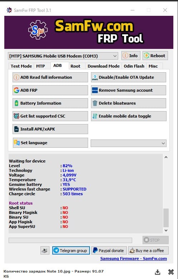The image size is (178, 279).
Task: Click the Delete bloatwares trash icon
Action: (95, 103)
